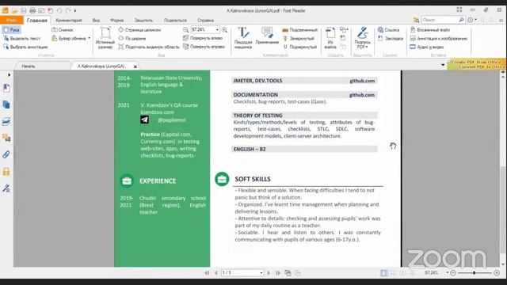Image resolution: width=507 pixels, height=285 pixels.
Task: Select single page view in status bar
Action: coord(383,273)
